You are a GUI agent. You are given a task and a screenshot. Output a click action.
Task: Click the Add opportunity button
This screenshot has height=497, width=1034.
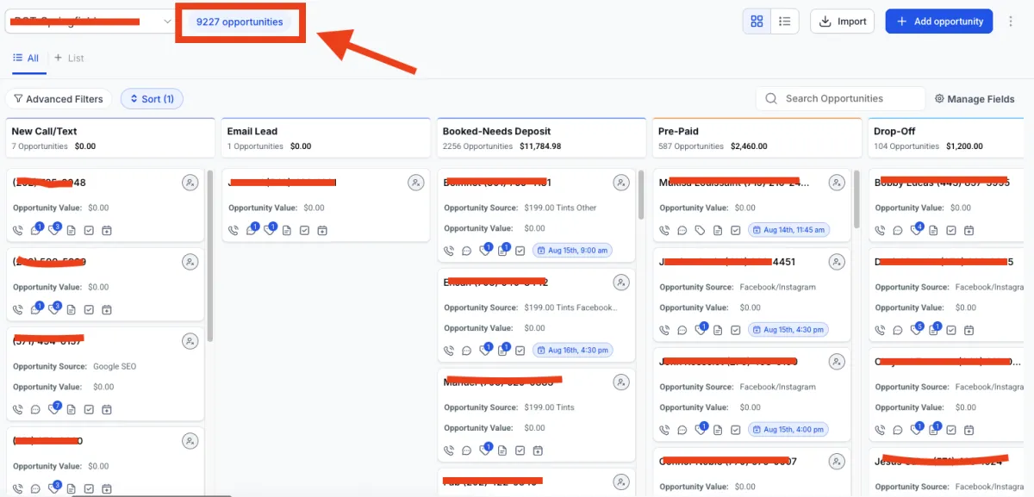click(938, 22)
